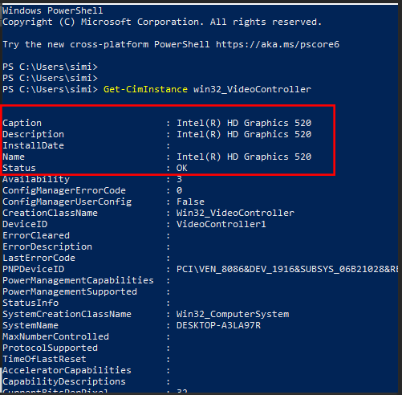Click the ErrorCleared property label
Image resolution: width=402 pixels, height=395 pixels.
point(36,235)
